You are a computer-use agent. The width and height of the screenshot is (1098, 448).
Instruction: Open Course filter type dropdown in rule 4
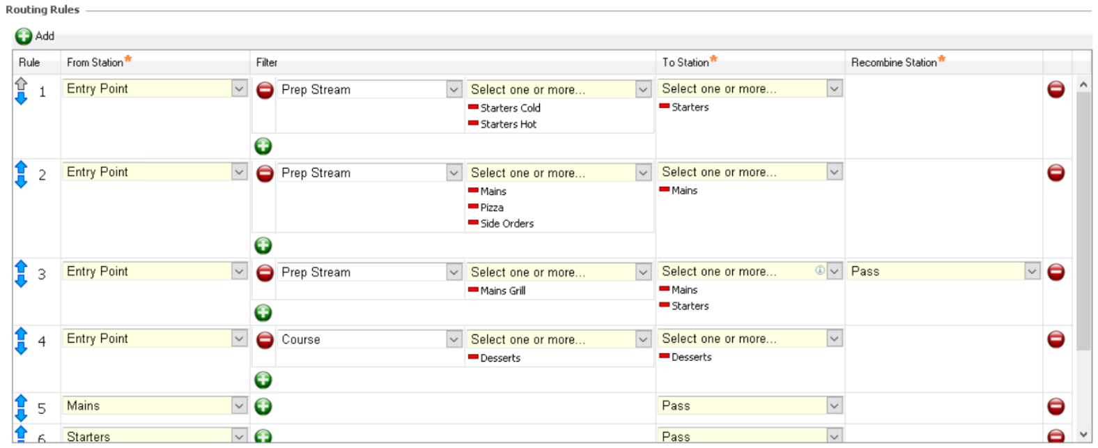coord(454,340)
